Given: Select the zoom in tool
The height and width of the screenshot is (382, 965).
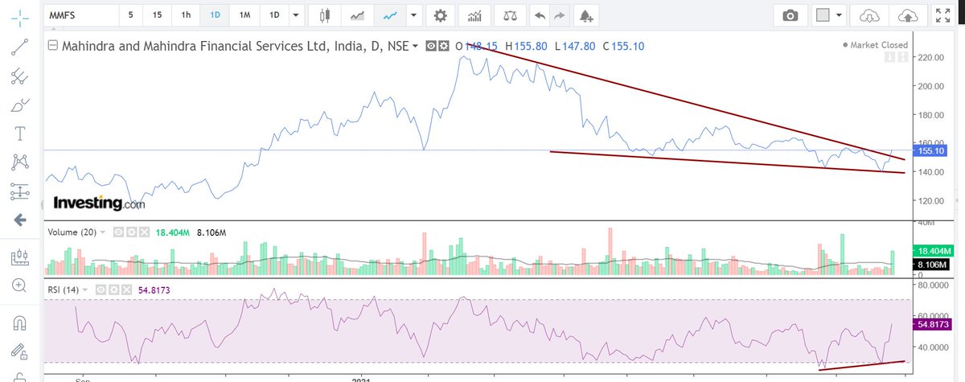Looking at the screenshot, I should point(20,285).
